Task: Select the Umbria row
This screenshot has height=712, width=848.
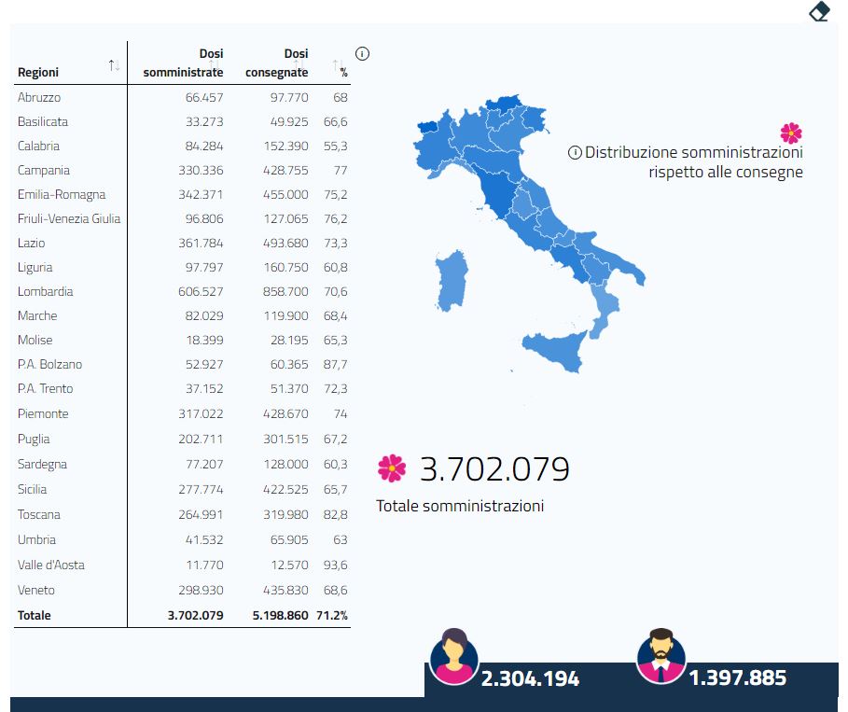Action: pyautogui.click(x=182, y=539)
